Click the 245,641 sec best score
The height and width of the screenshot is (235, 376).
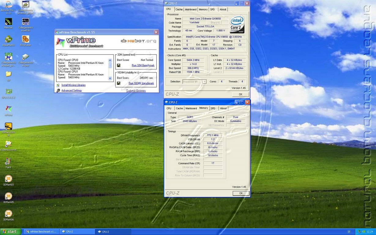(146, 78)
